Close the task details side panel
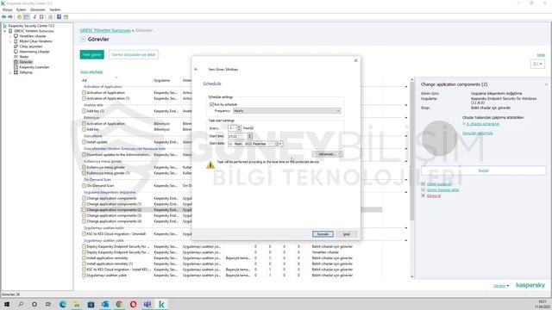 click(546, 84)
